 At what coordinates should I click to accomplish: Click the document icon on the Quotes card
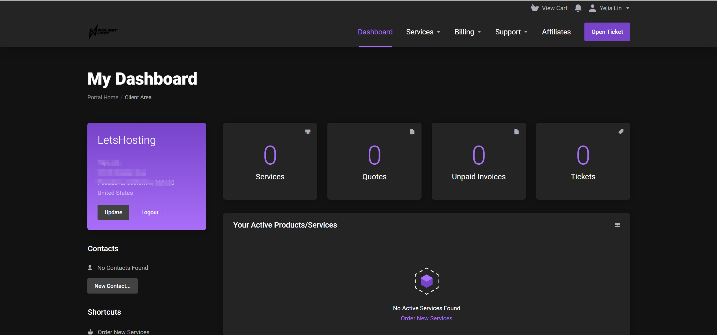(x=412, y=132)
